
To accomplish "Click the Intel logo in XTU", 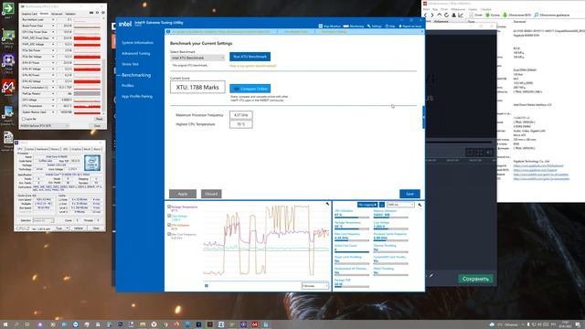I will [125, 24].
